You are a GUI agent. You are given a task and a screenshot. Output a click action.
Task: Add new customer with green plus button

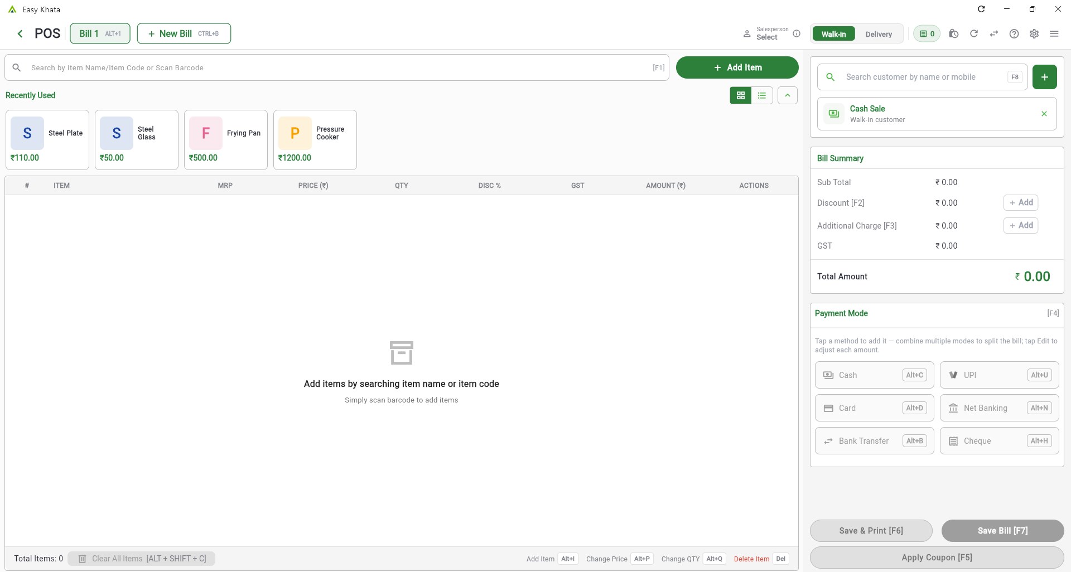(x=1045, y=77)
